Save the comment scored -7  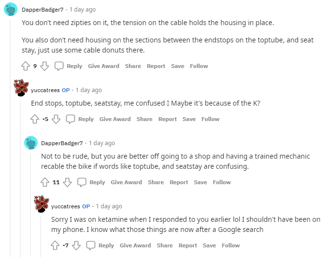[x=209, y=245]
